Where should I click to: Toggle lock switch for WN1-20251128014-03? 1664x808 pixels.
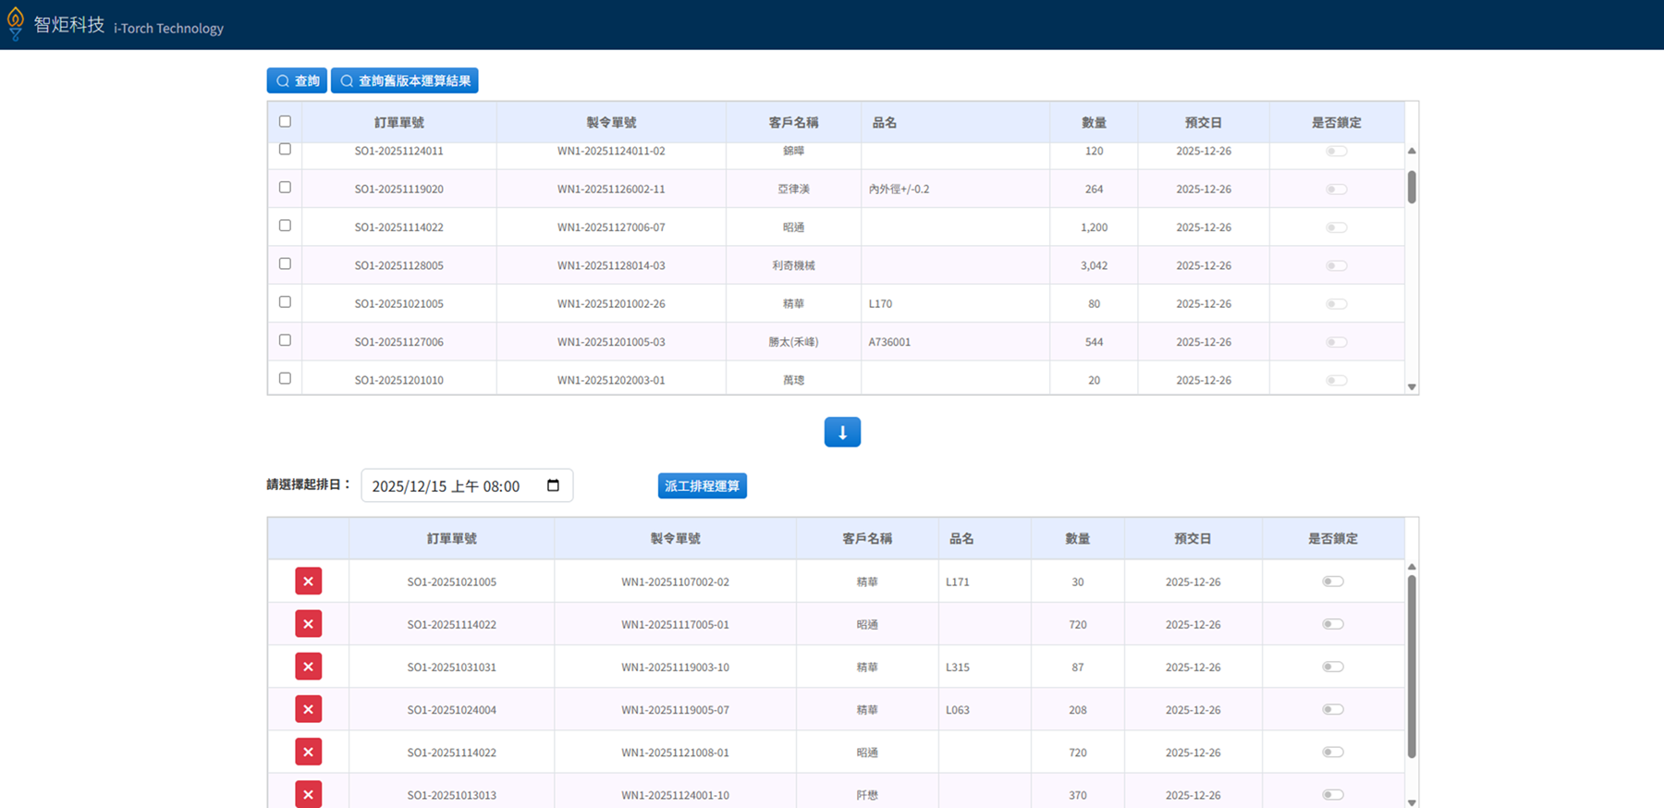pos(1336,265)
